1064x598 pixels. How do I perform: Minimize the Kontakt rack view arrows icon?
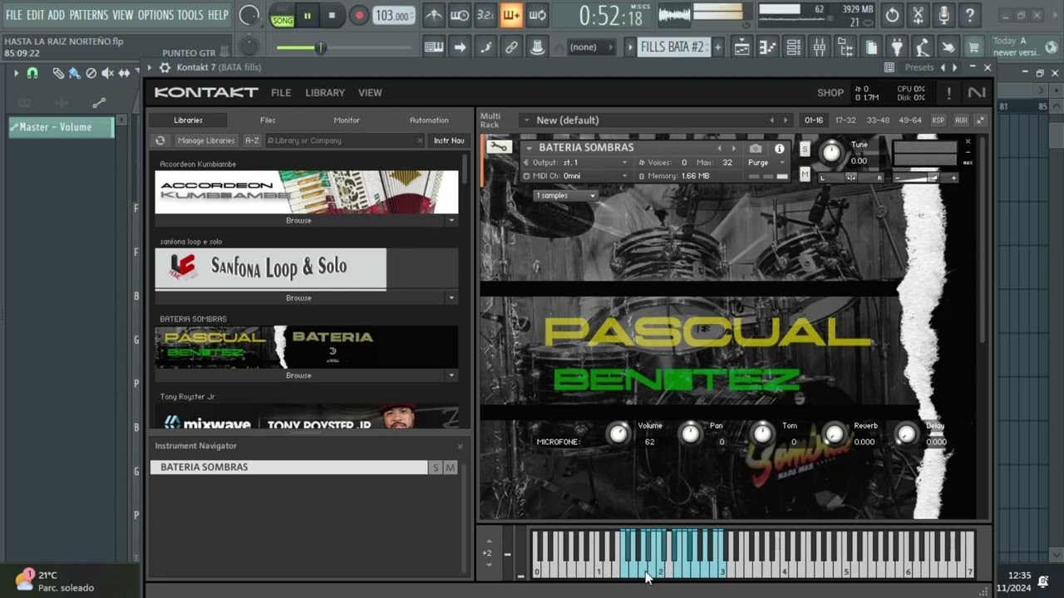980,120
